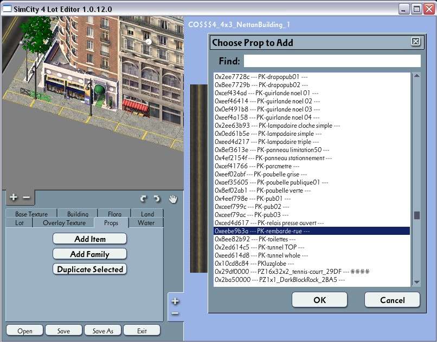The image size is (437, 342).
Task: Select prop PK-relais presse ouvert
Action: click(x=312, y=223)
